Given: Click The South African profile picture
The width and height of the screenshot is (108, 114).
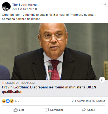Looking at the screenshot, I should point(6,7).
